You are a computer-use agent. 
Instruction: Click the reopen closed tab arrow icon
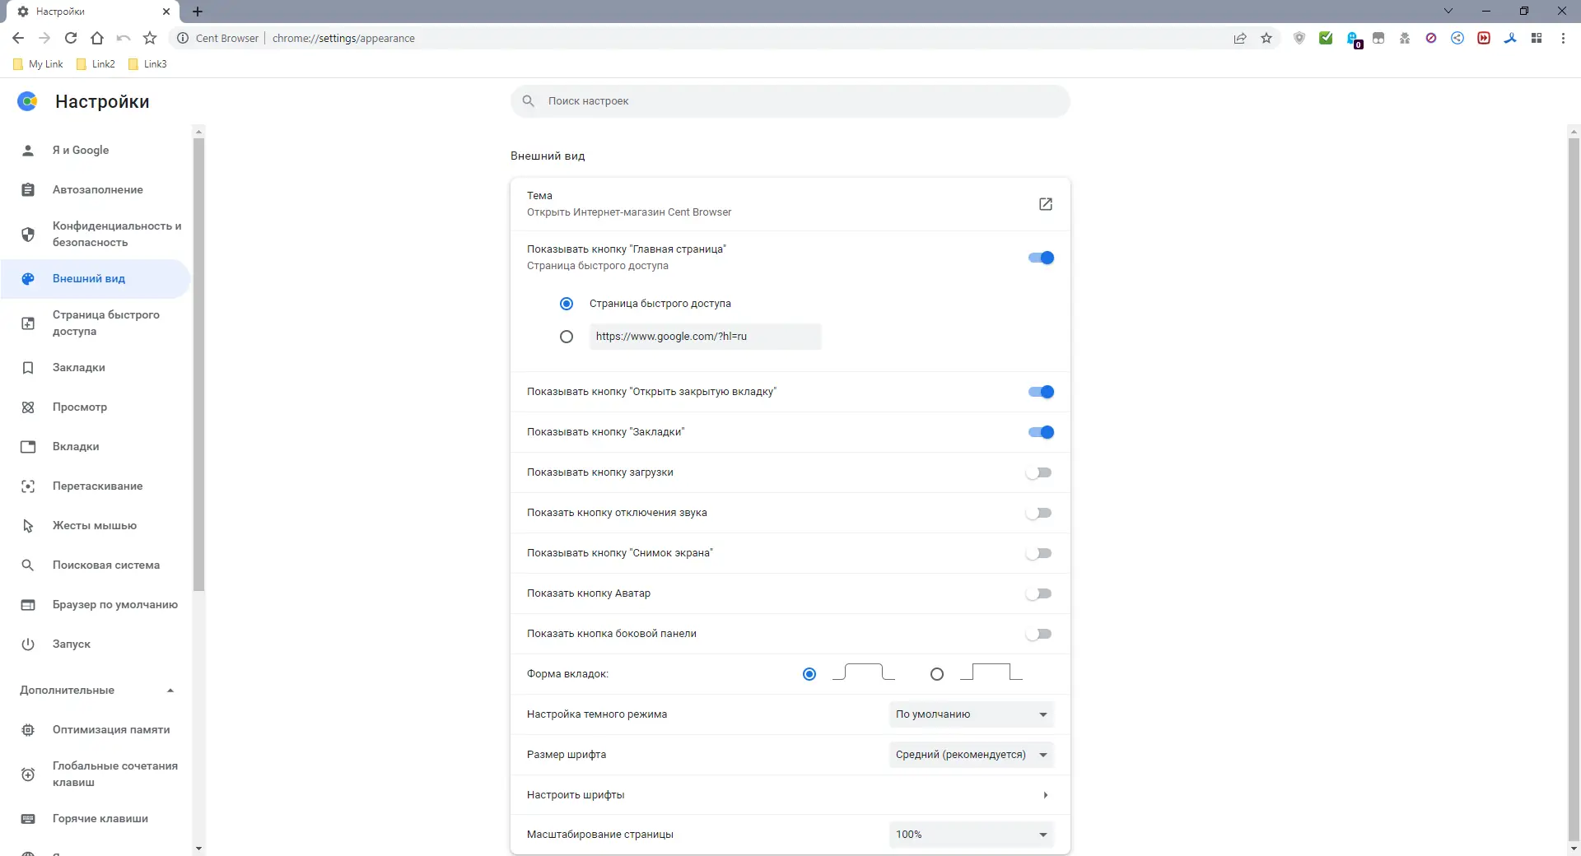pos(124,38)
